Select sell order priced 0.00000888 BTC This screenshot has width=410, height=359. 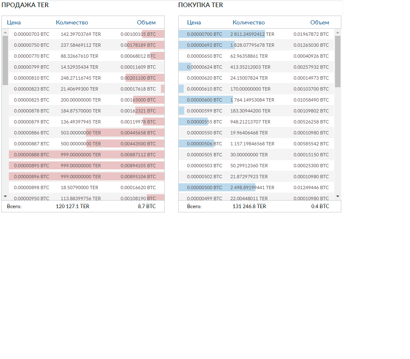coord(32,155)
